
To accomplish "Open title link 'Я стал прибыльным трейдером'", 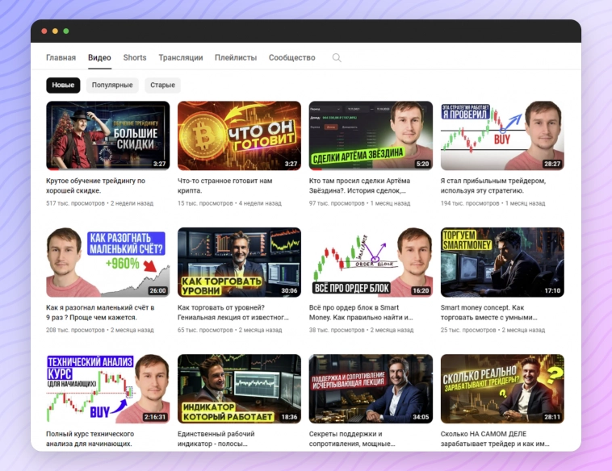I will 493,185.
